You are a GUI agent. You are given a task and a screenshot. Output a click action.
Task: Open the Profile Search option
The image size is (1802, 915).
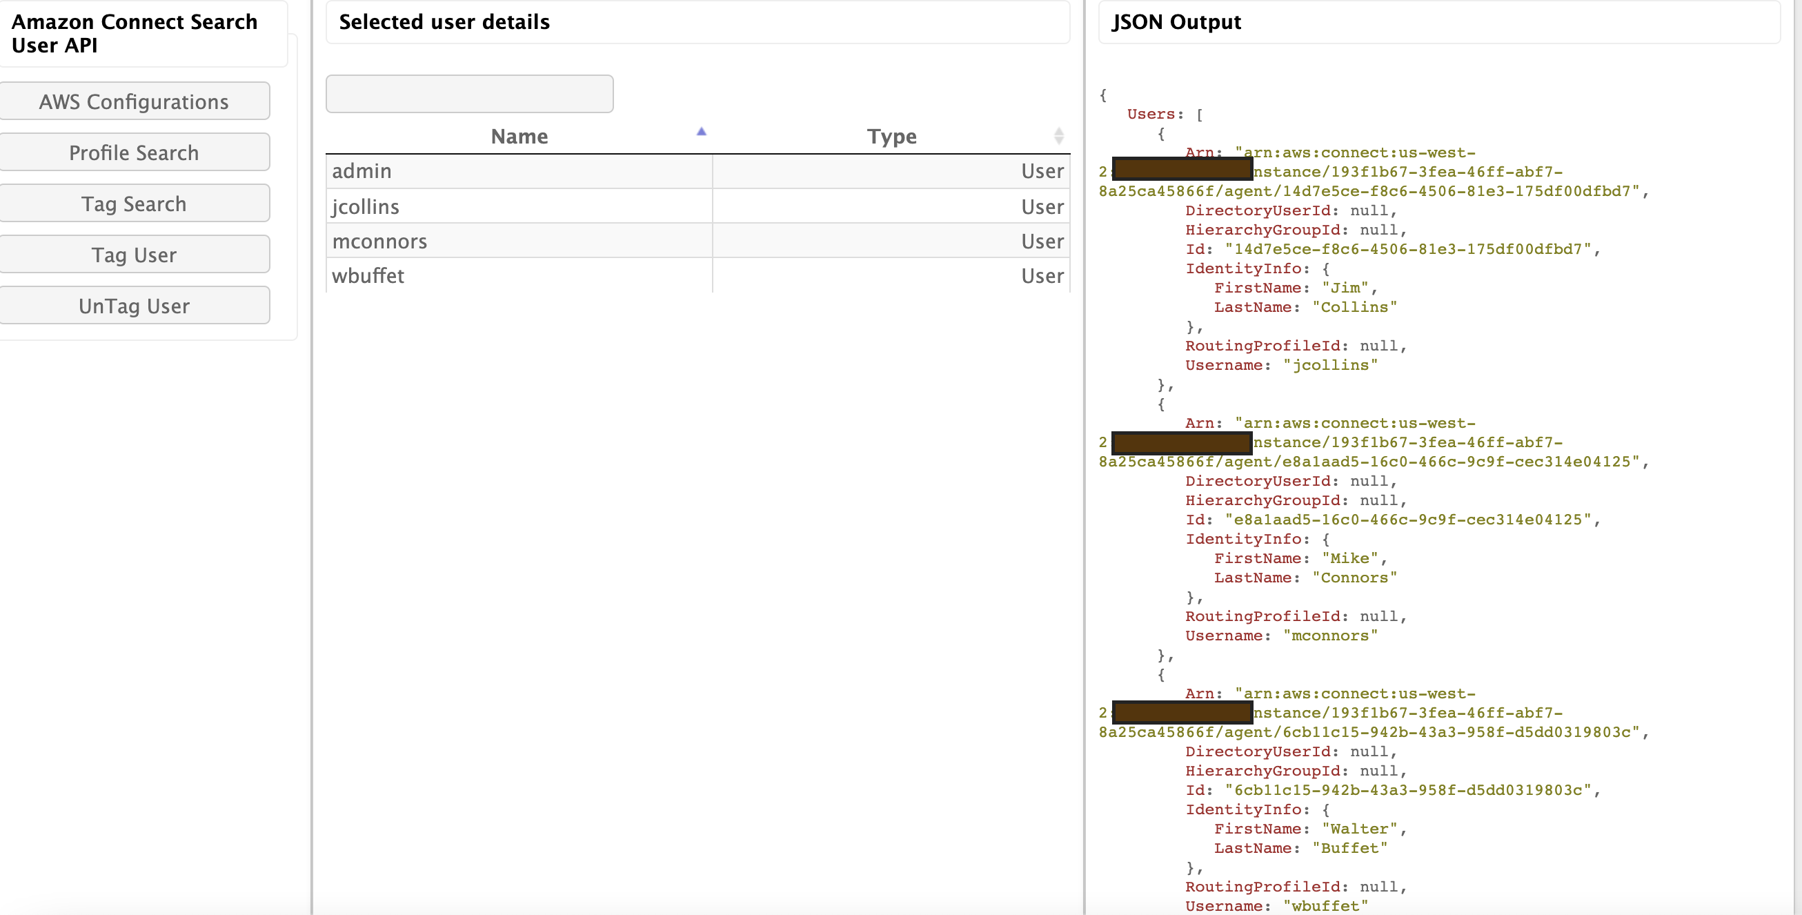(134, 152)
